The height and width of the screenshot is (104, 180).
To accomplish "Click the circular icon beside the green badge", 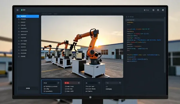I will point(17,10).
